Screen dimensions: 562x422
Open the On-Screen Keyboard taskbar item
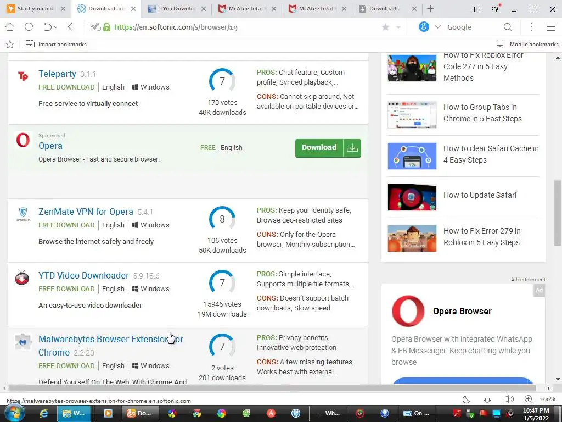pos(416,413)
